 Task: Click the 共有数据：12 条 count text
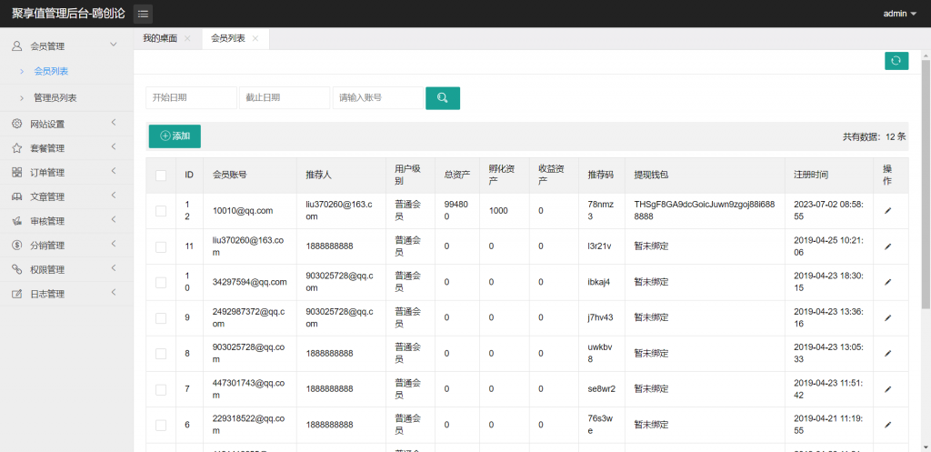(874, 136)
